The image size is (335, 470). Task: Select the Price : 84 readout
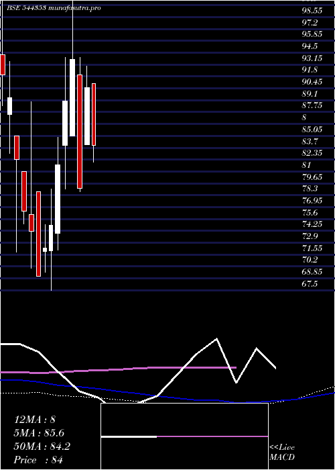point(39,460)
